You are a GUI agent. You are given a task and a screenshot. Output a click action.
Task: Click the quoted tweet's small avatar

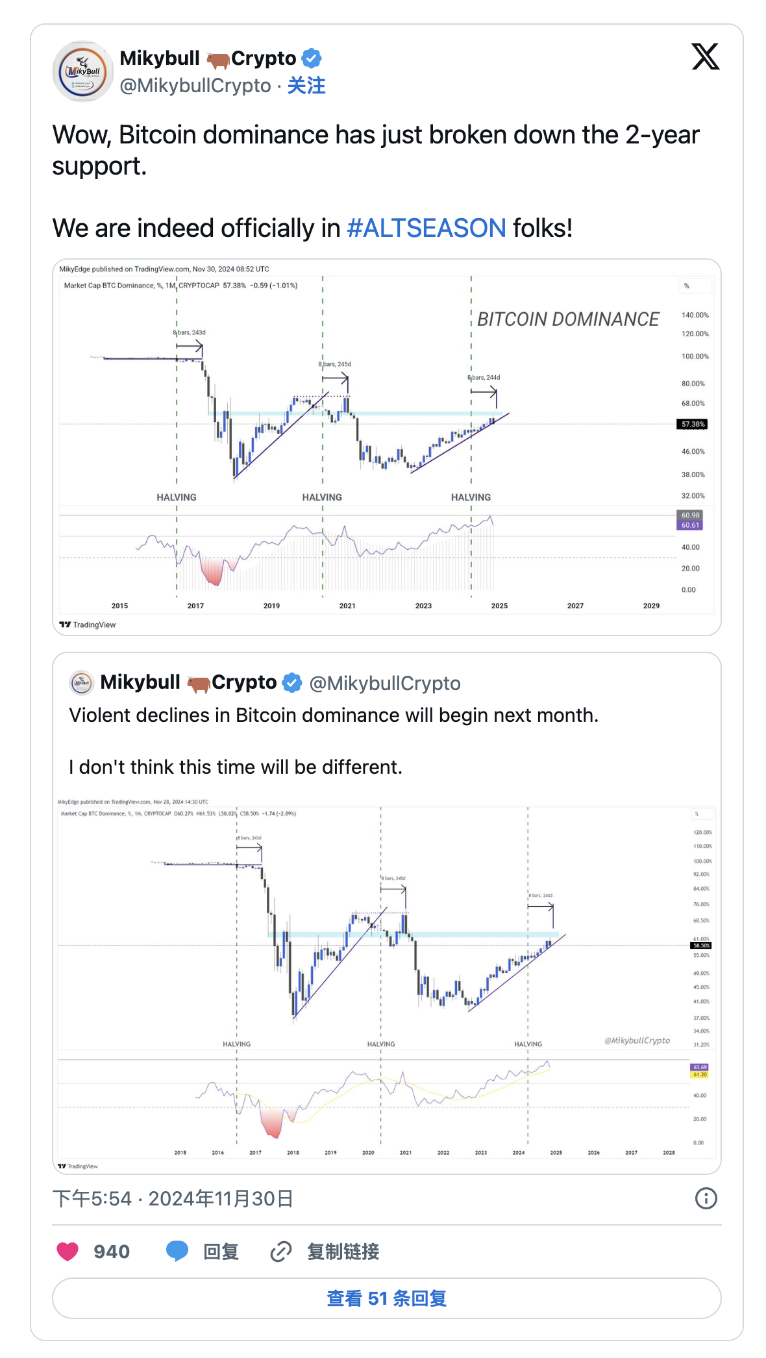81,682
